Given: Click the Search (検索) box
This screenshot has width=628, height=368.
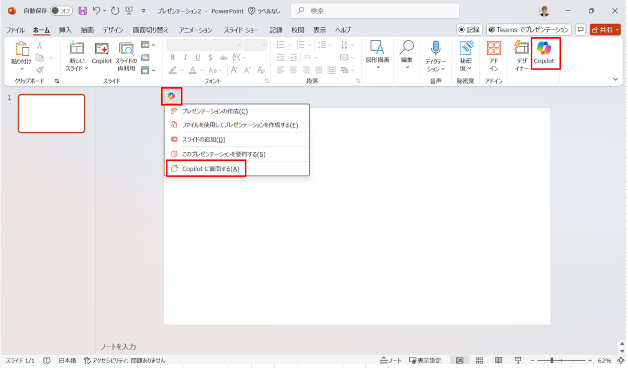Looking at the screenshot, I should coord(375,10).
